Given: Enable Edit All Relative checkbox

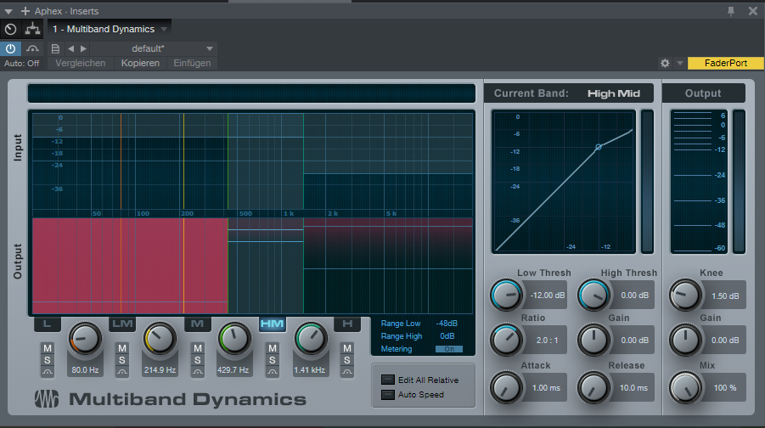Looking at the screenshot, I should point(388,380).
